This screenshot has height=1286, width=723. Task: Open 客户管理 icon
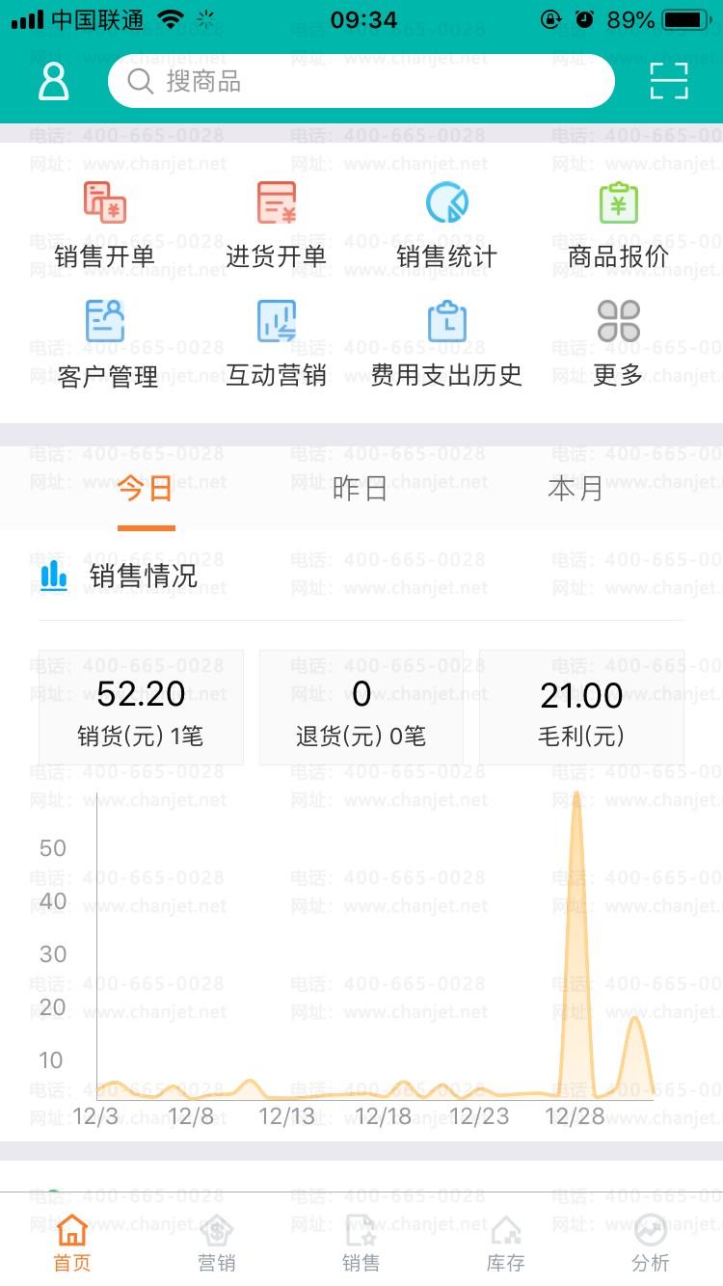click(x=105, y=321)
